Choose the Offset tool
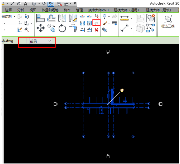This screenshot has height=164, width=180. click(51, 18)
